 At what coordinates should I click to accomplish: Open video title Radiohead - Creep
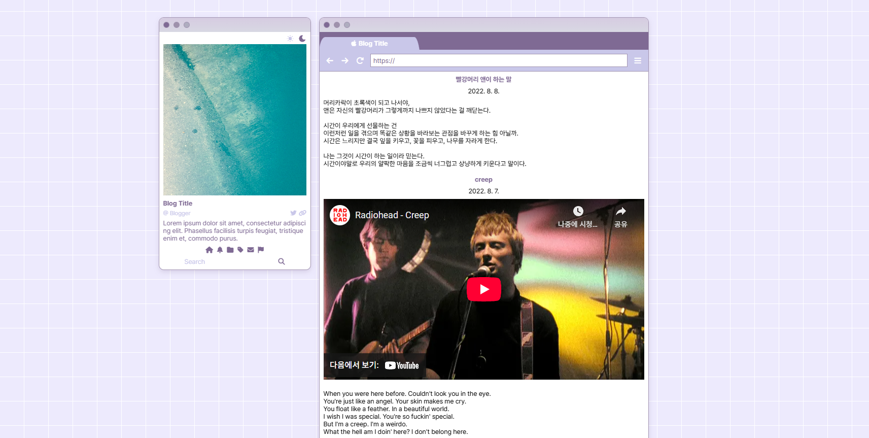(392, 215)
